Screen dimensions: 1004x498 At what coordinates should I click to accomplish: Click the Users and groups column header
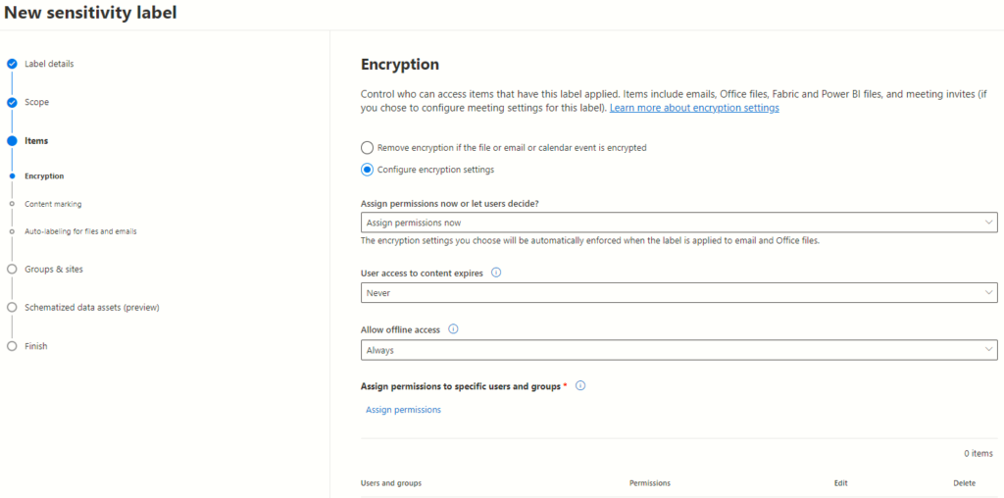coord(391,483)
